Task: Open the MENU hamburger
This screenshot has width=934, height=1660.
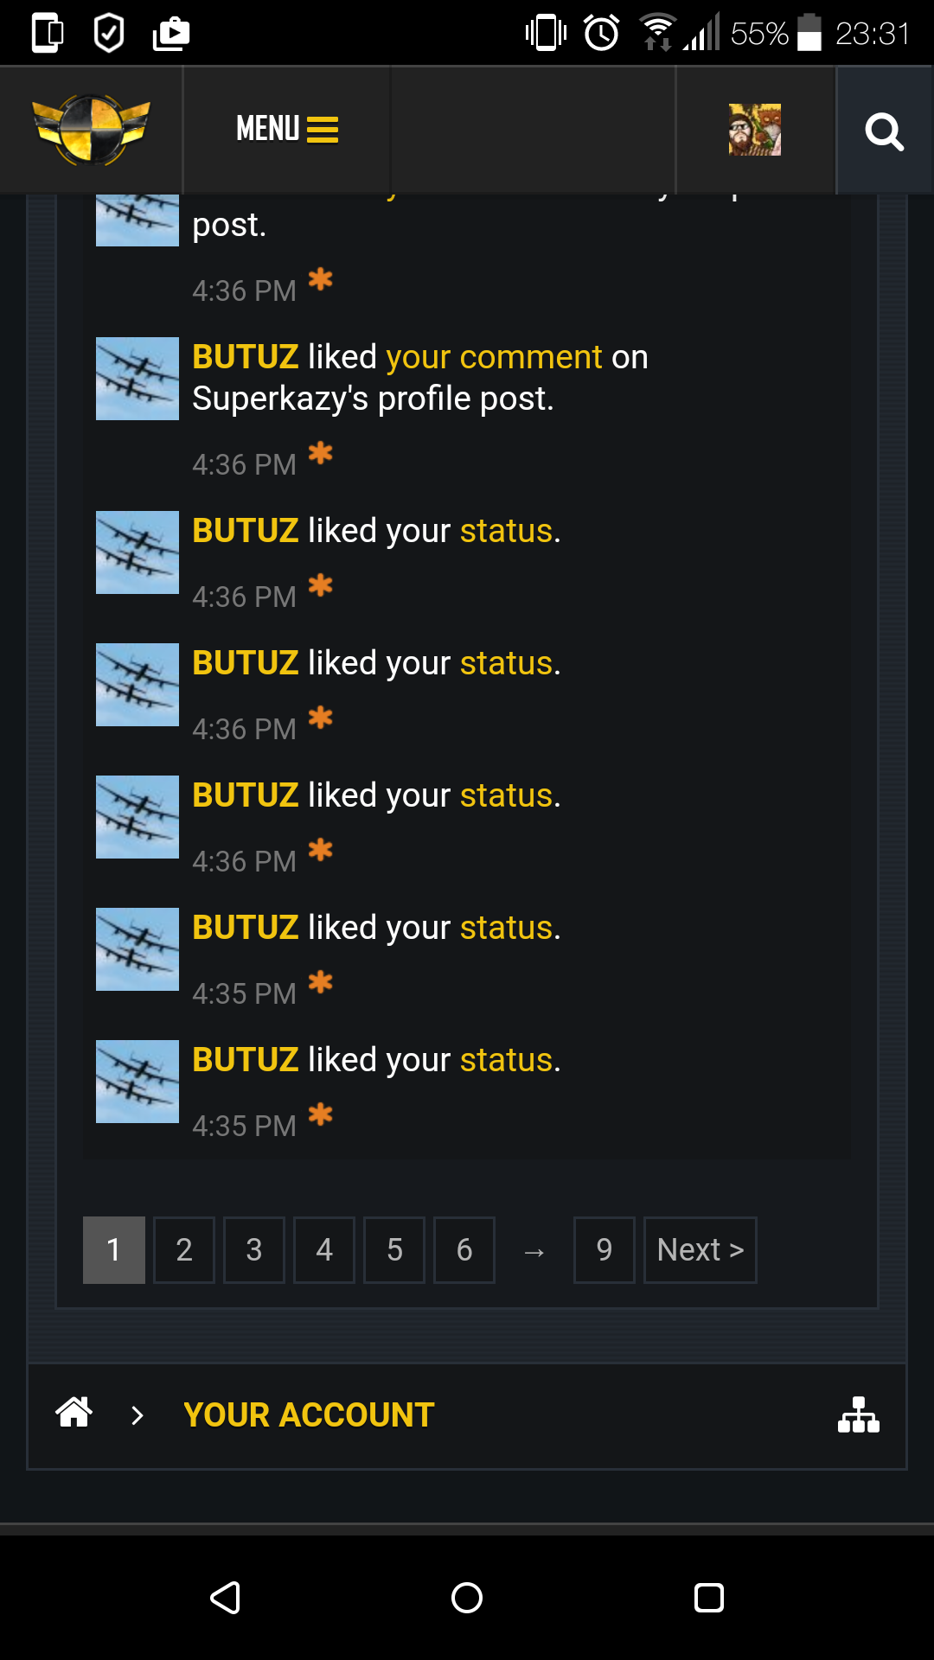Action: tap(287, 129)
